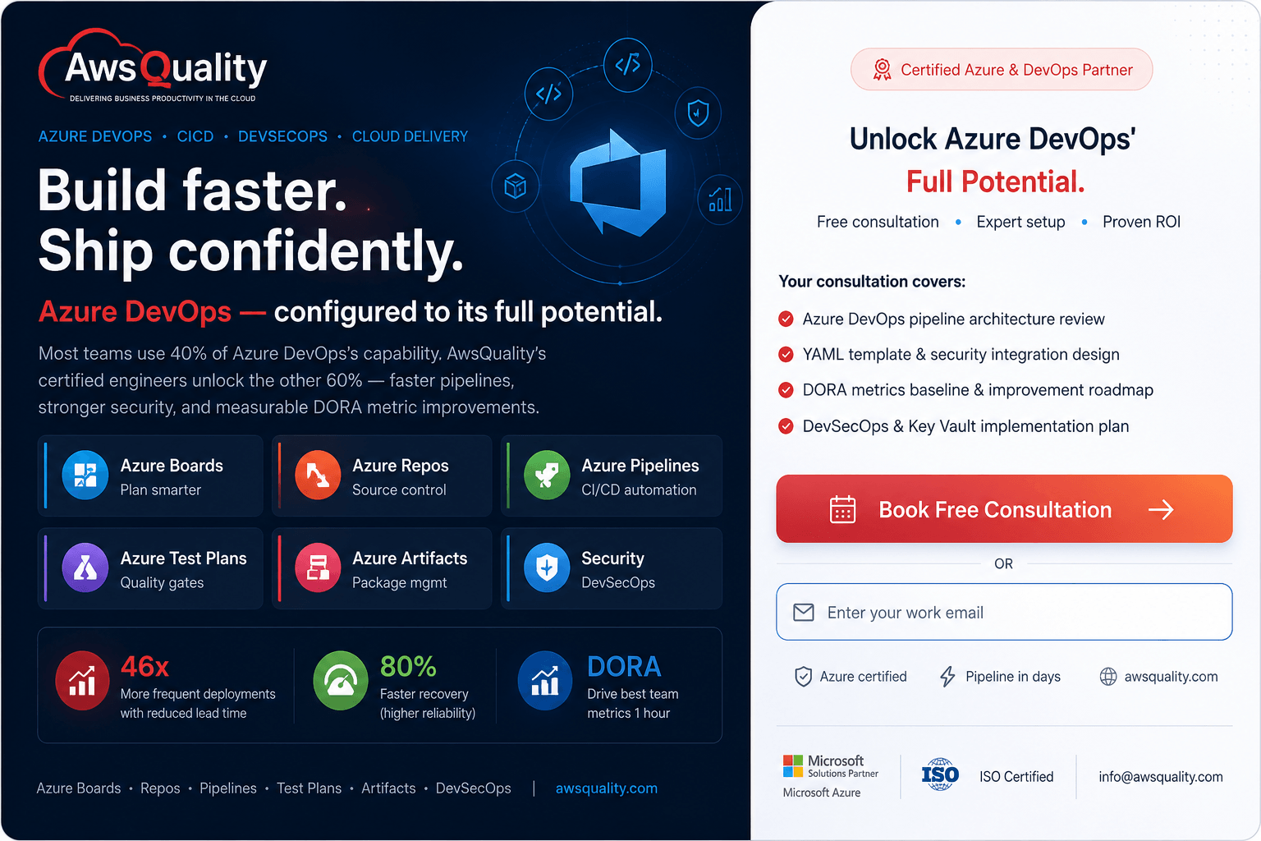Click Azure Boards in footer list
The image size is (1261, 841).
click(79, 788)
